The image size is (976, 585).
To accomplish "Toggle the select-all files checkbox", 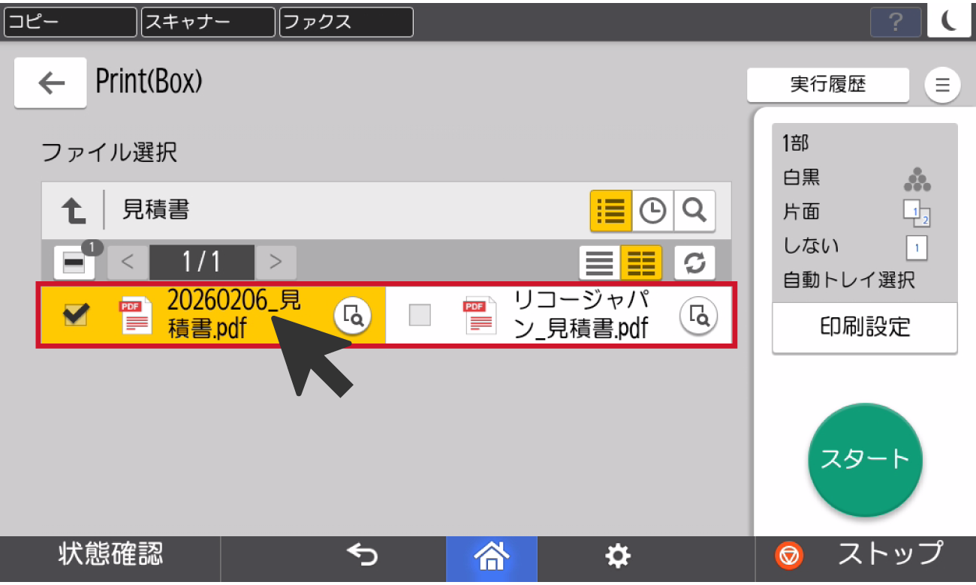I will coord(74,262).
